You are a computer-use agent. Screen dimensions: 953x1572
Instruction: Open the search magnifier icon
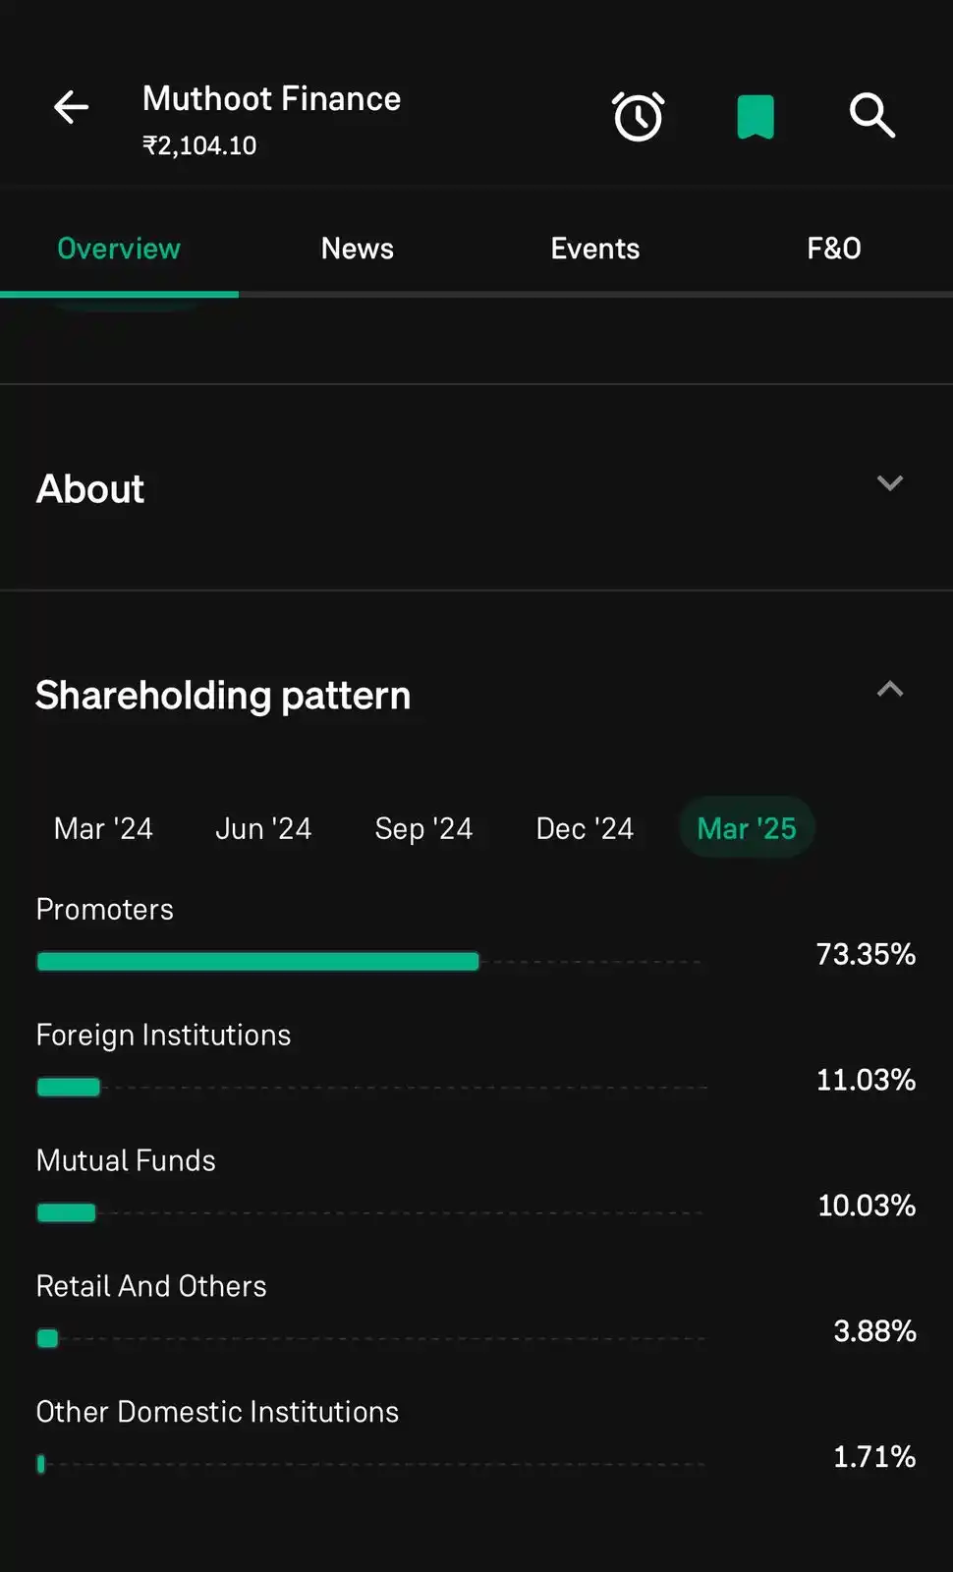[x=871, y=116]
